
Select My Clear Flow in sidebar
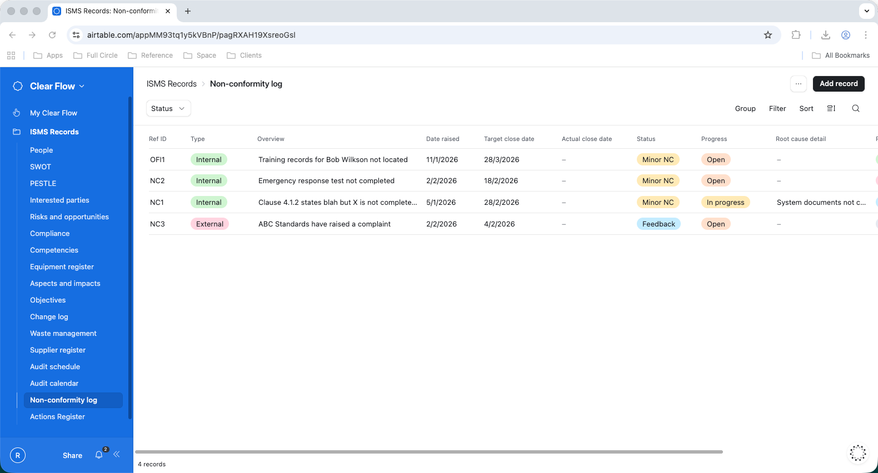coord(53,113)
